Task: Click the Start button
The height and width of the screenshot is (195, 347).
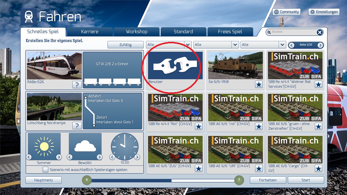Action: coord(306,180)
